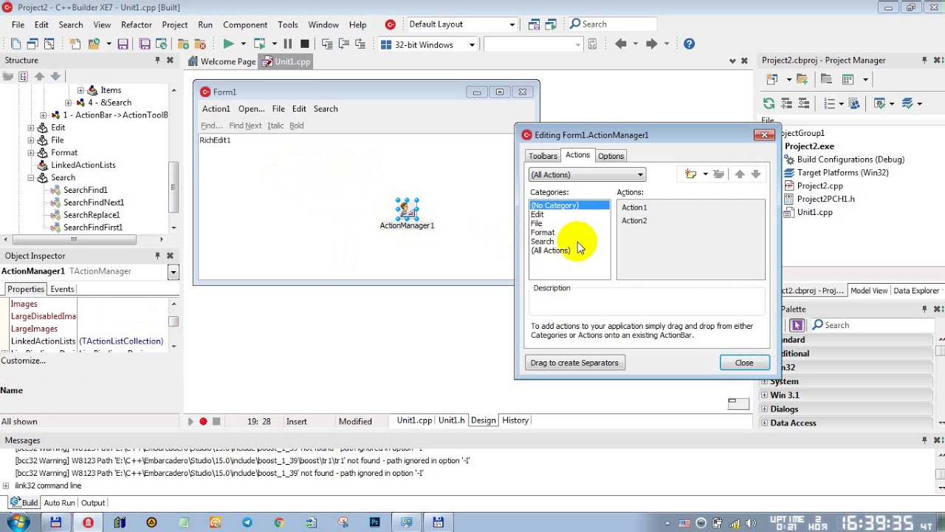Expand the ilink32 command line message

6,486
